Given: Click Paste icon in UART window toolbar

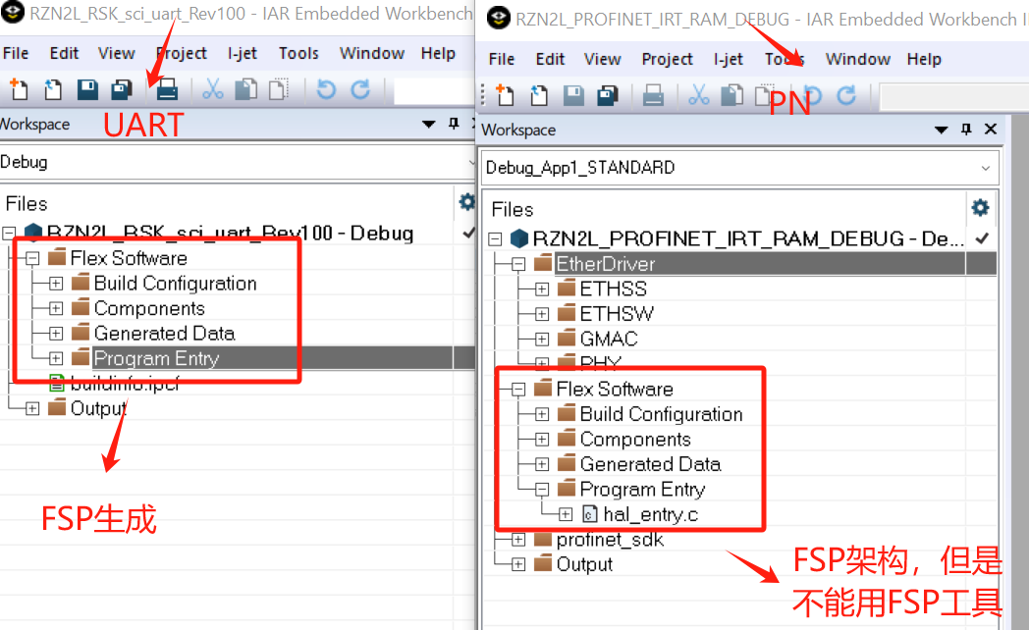Looking at the screenshot, I should [279, 89].
